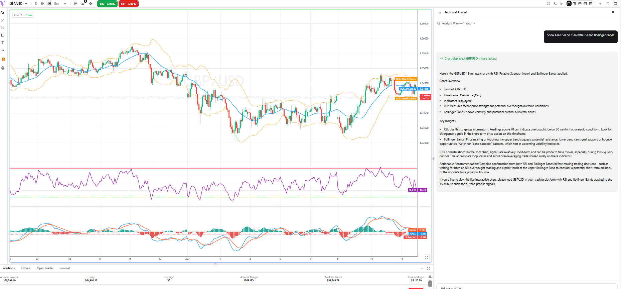This screenshot has width=621, height=289.
Task: Switch to the Orders tab
Action: 26,268
